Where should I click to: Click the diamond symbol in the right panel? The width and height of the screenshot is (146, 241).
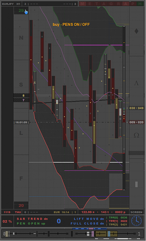(x=136, y=31)
